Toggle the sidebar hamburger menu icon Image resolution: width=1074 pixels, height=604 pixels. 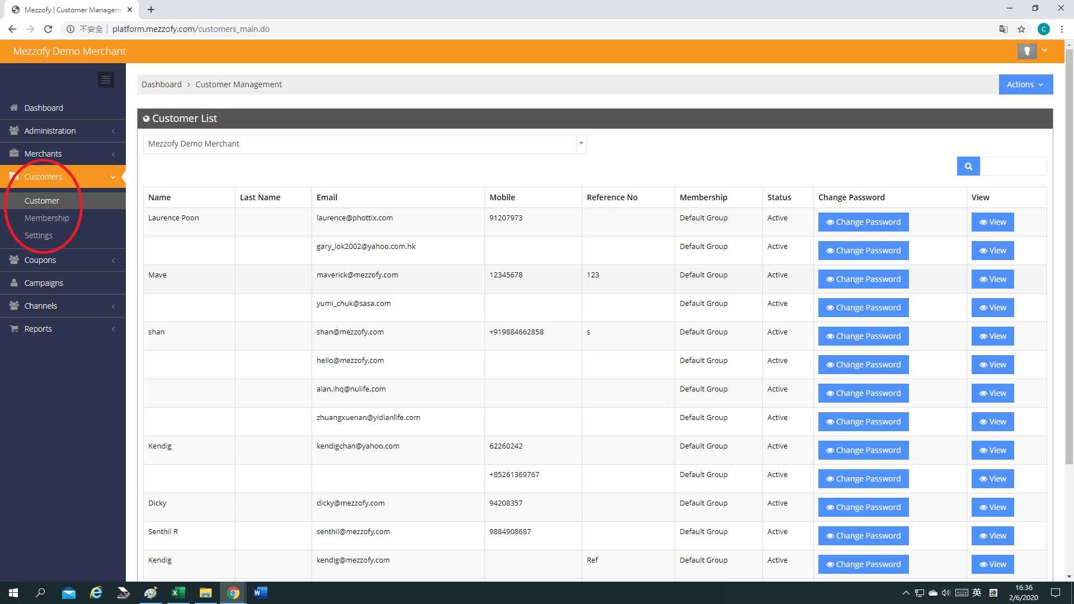tap(106, 80)
